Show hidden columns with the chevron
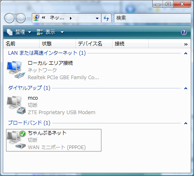Screen dimensions: 194x176 [x=186, y=44]
